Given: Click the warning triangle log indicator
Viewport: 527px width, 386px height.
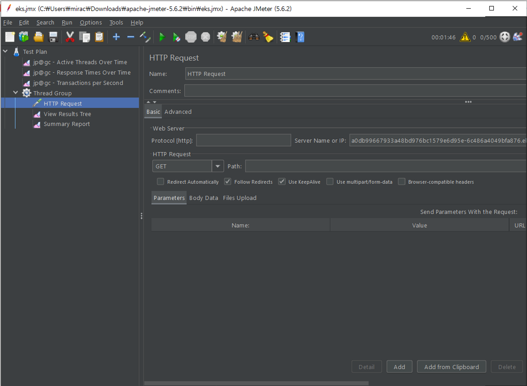Looking at the screenshot, I should click(465, 37).
